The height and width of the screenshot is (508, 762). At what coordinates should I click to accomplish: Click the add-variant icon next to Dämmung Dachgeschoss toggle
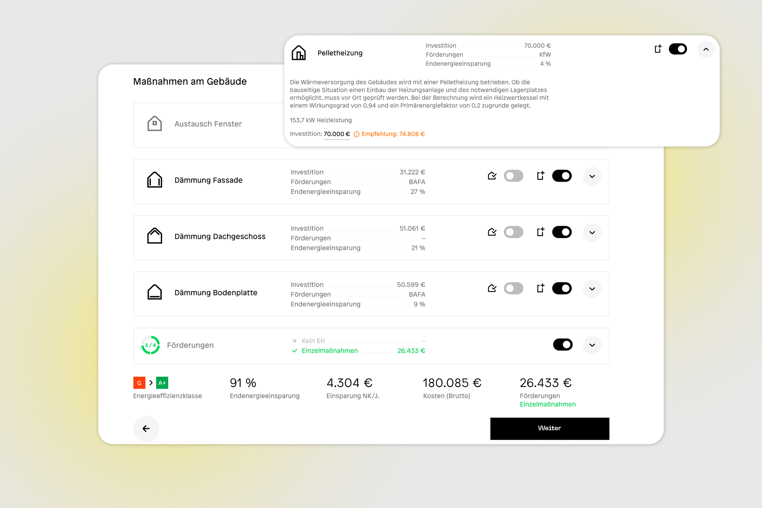tap(541, 232)
